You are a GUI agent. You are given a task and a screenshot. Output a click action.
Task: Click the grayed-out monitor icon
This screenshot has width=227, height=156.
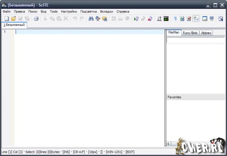click(x=212, y=19)
